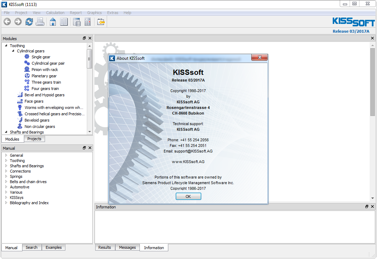Click the printer icon in toolbar
The height and width of the screenshot is (259, 377).
[x=40, y=22]
